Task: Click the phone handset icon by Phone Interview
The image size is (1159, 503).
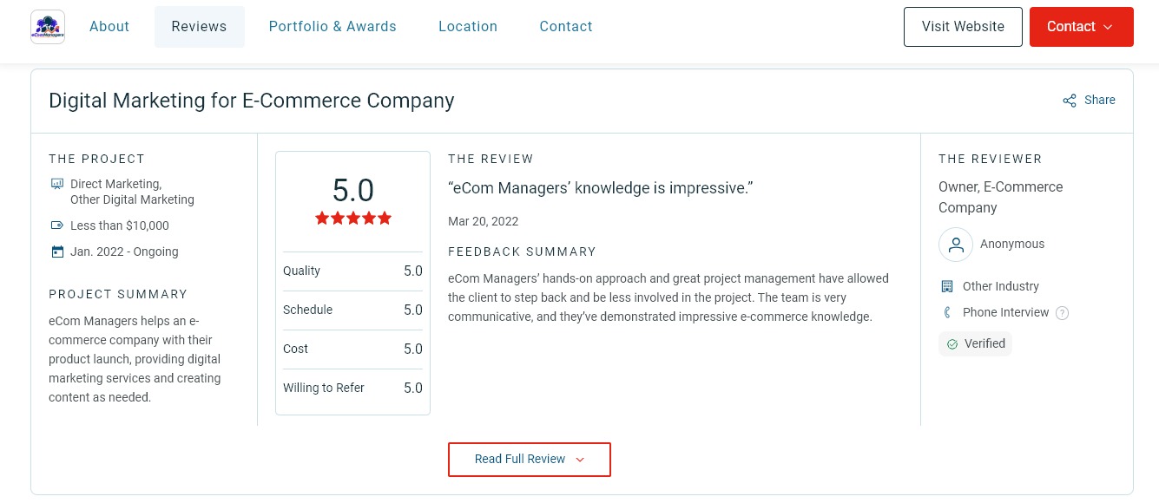Action: tap(947, 312)
